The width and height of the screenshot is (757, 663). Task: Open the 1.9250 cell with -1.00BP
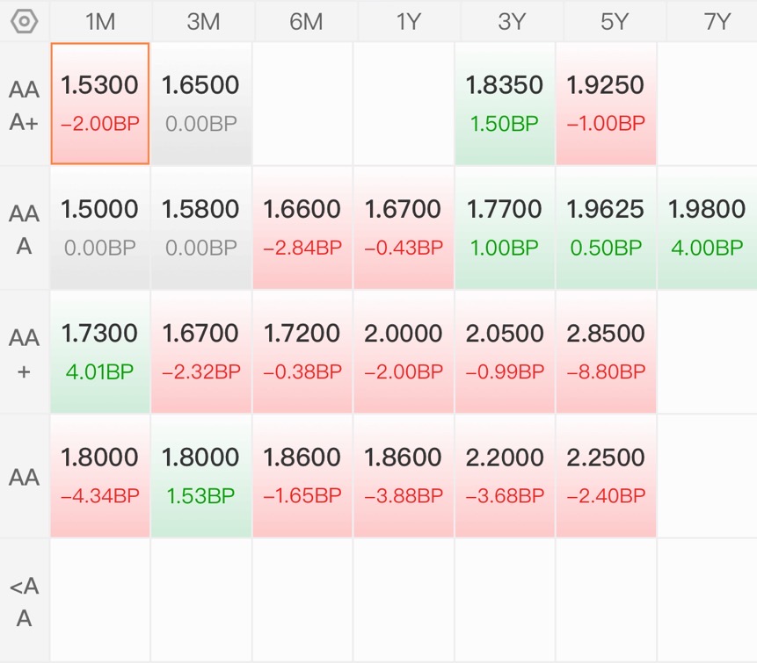coord(606,104)
